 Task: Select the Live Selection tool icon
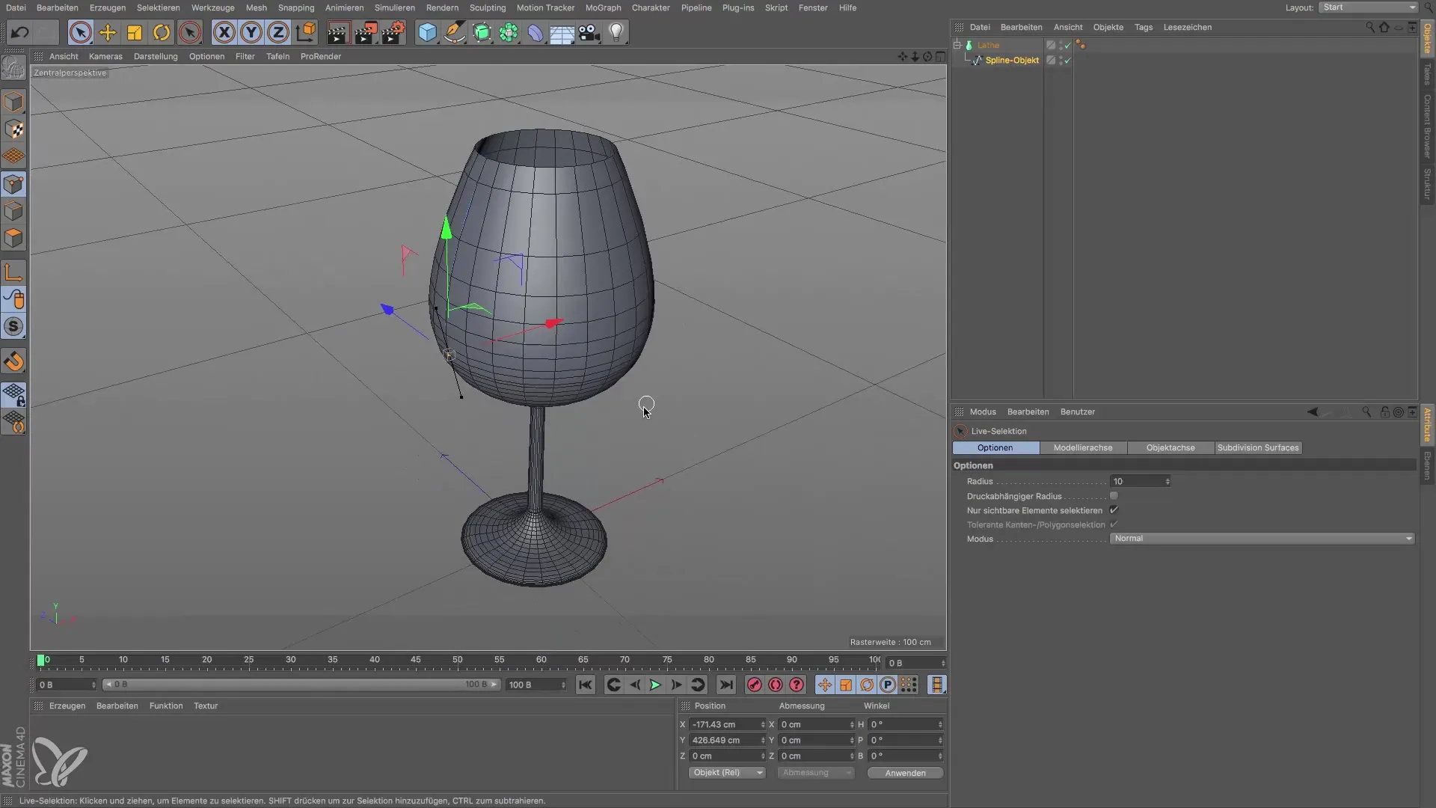81,33
